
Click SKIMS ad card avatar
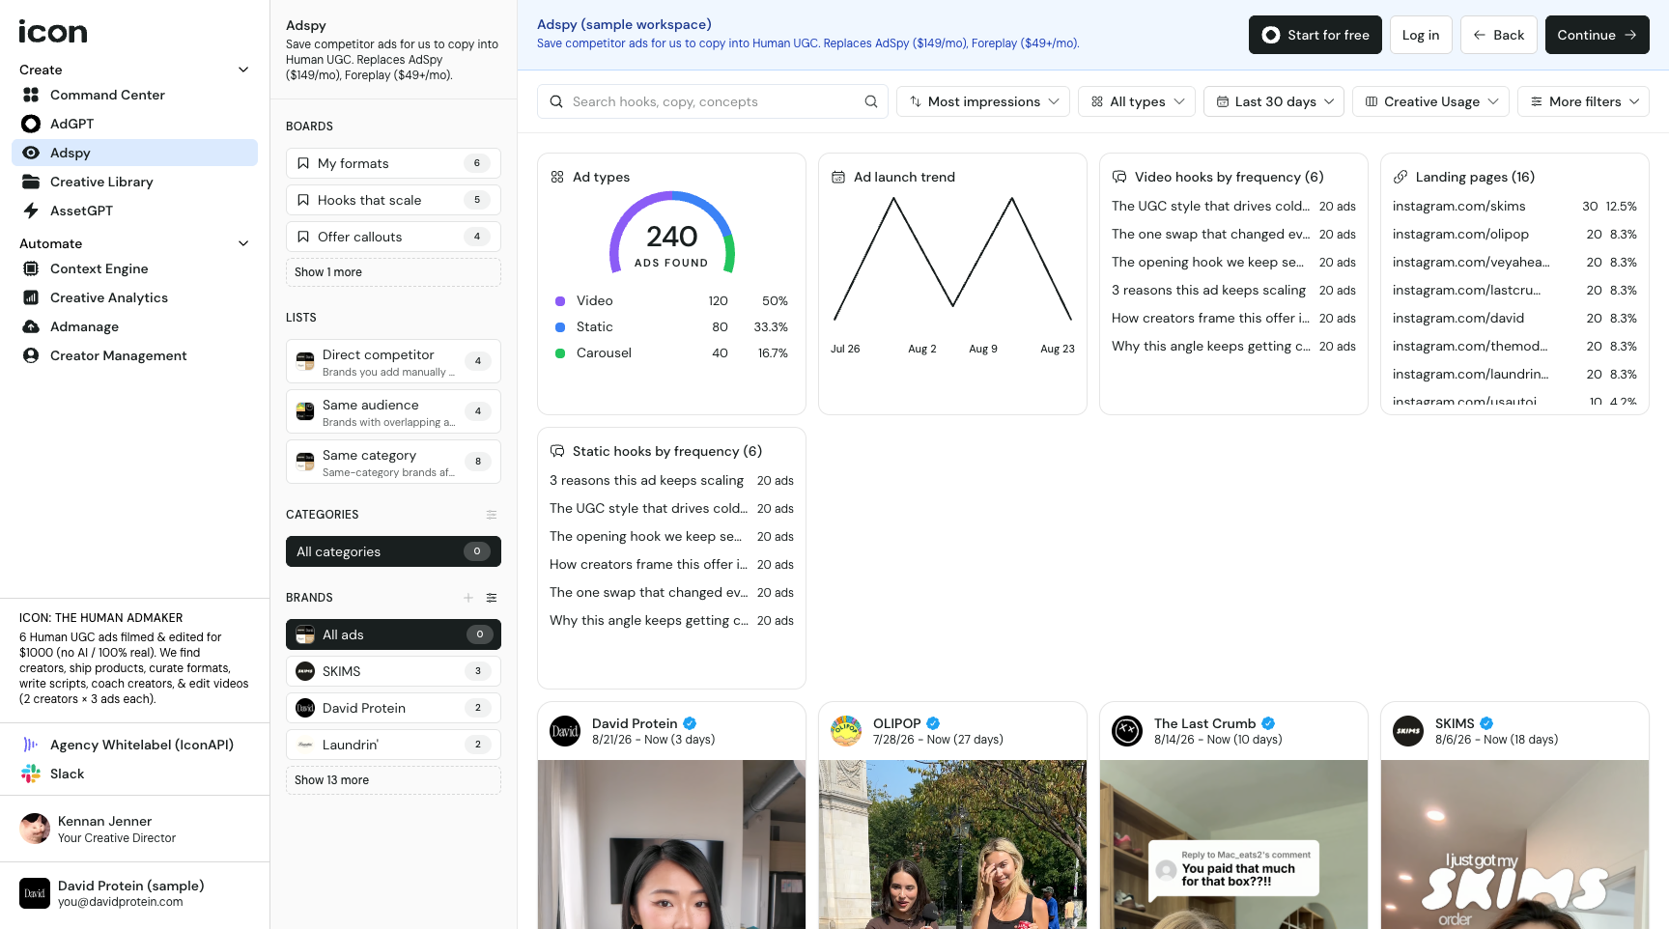(1408, 731)
